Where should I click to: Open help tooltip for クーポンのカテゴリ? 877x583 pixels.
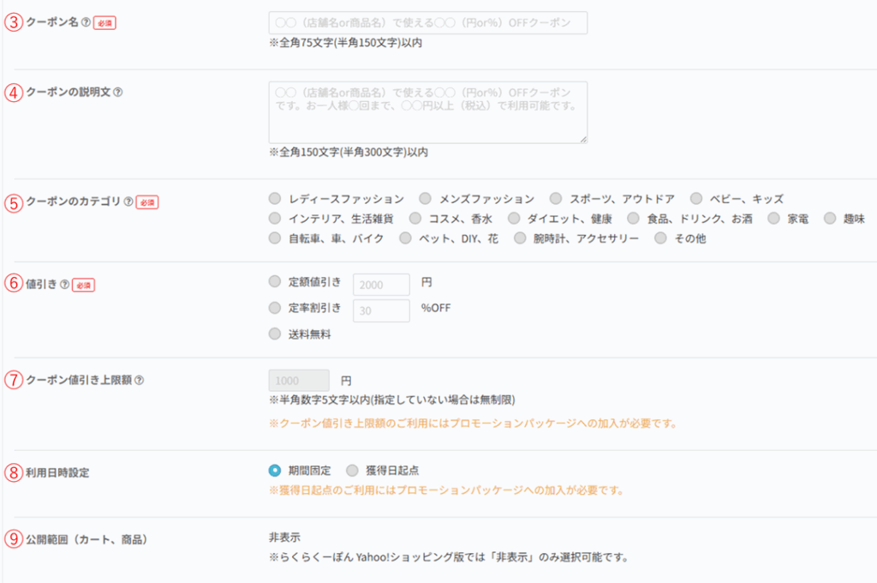point(128,202)
